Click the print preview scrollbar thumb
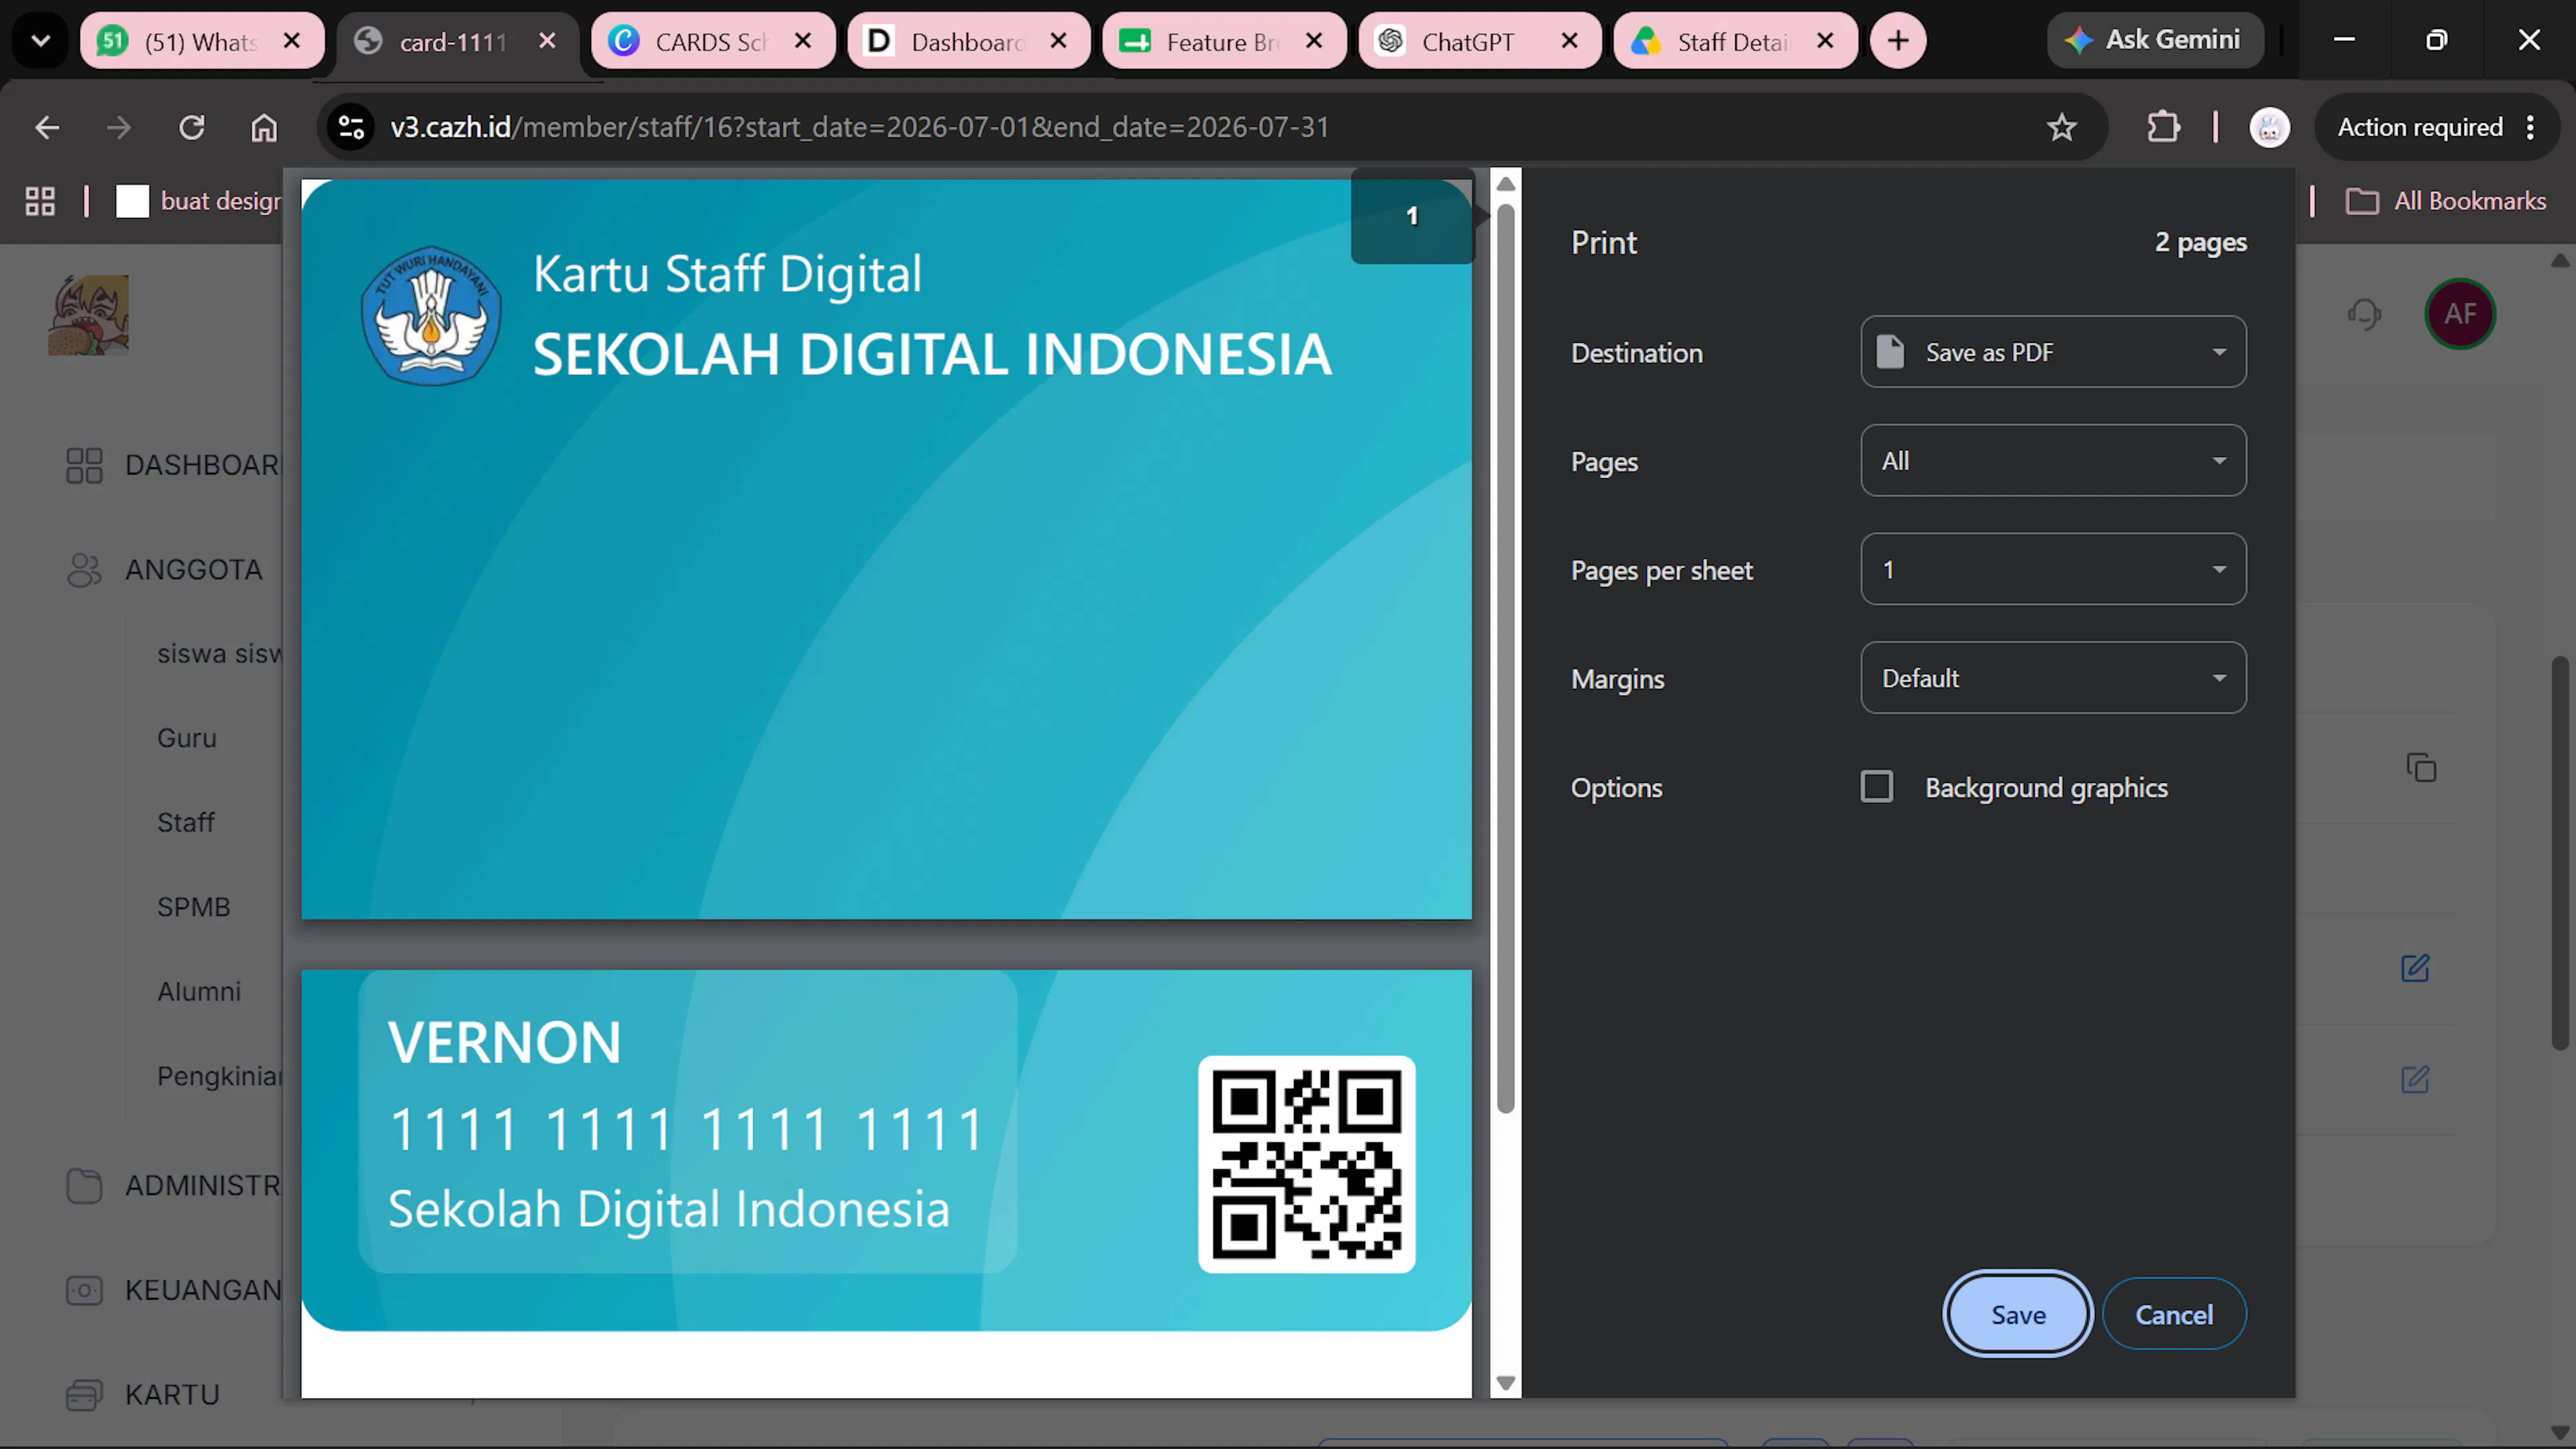 click(x=1506, y=658)
